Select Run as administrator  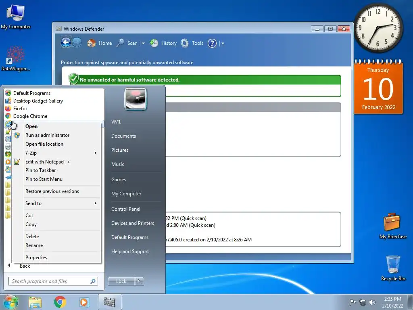coord(56,135)
